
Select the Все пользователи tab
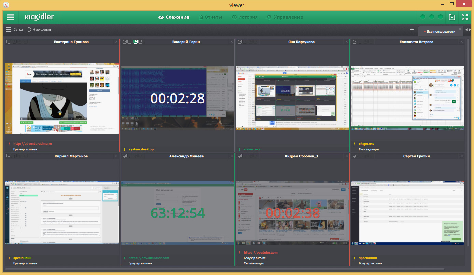click(x=441, y=31)
